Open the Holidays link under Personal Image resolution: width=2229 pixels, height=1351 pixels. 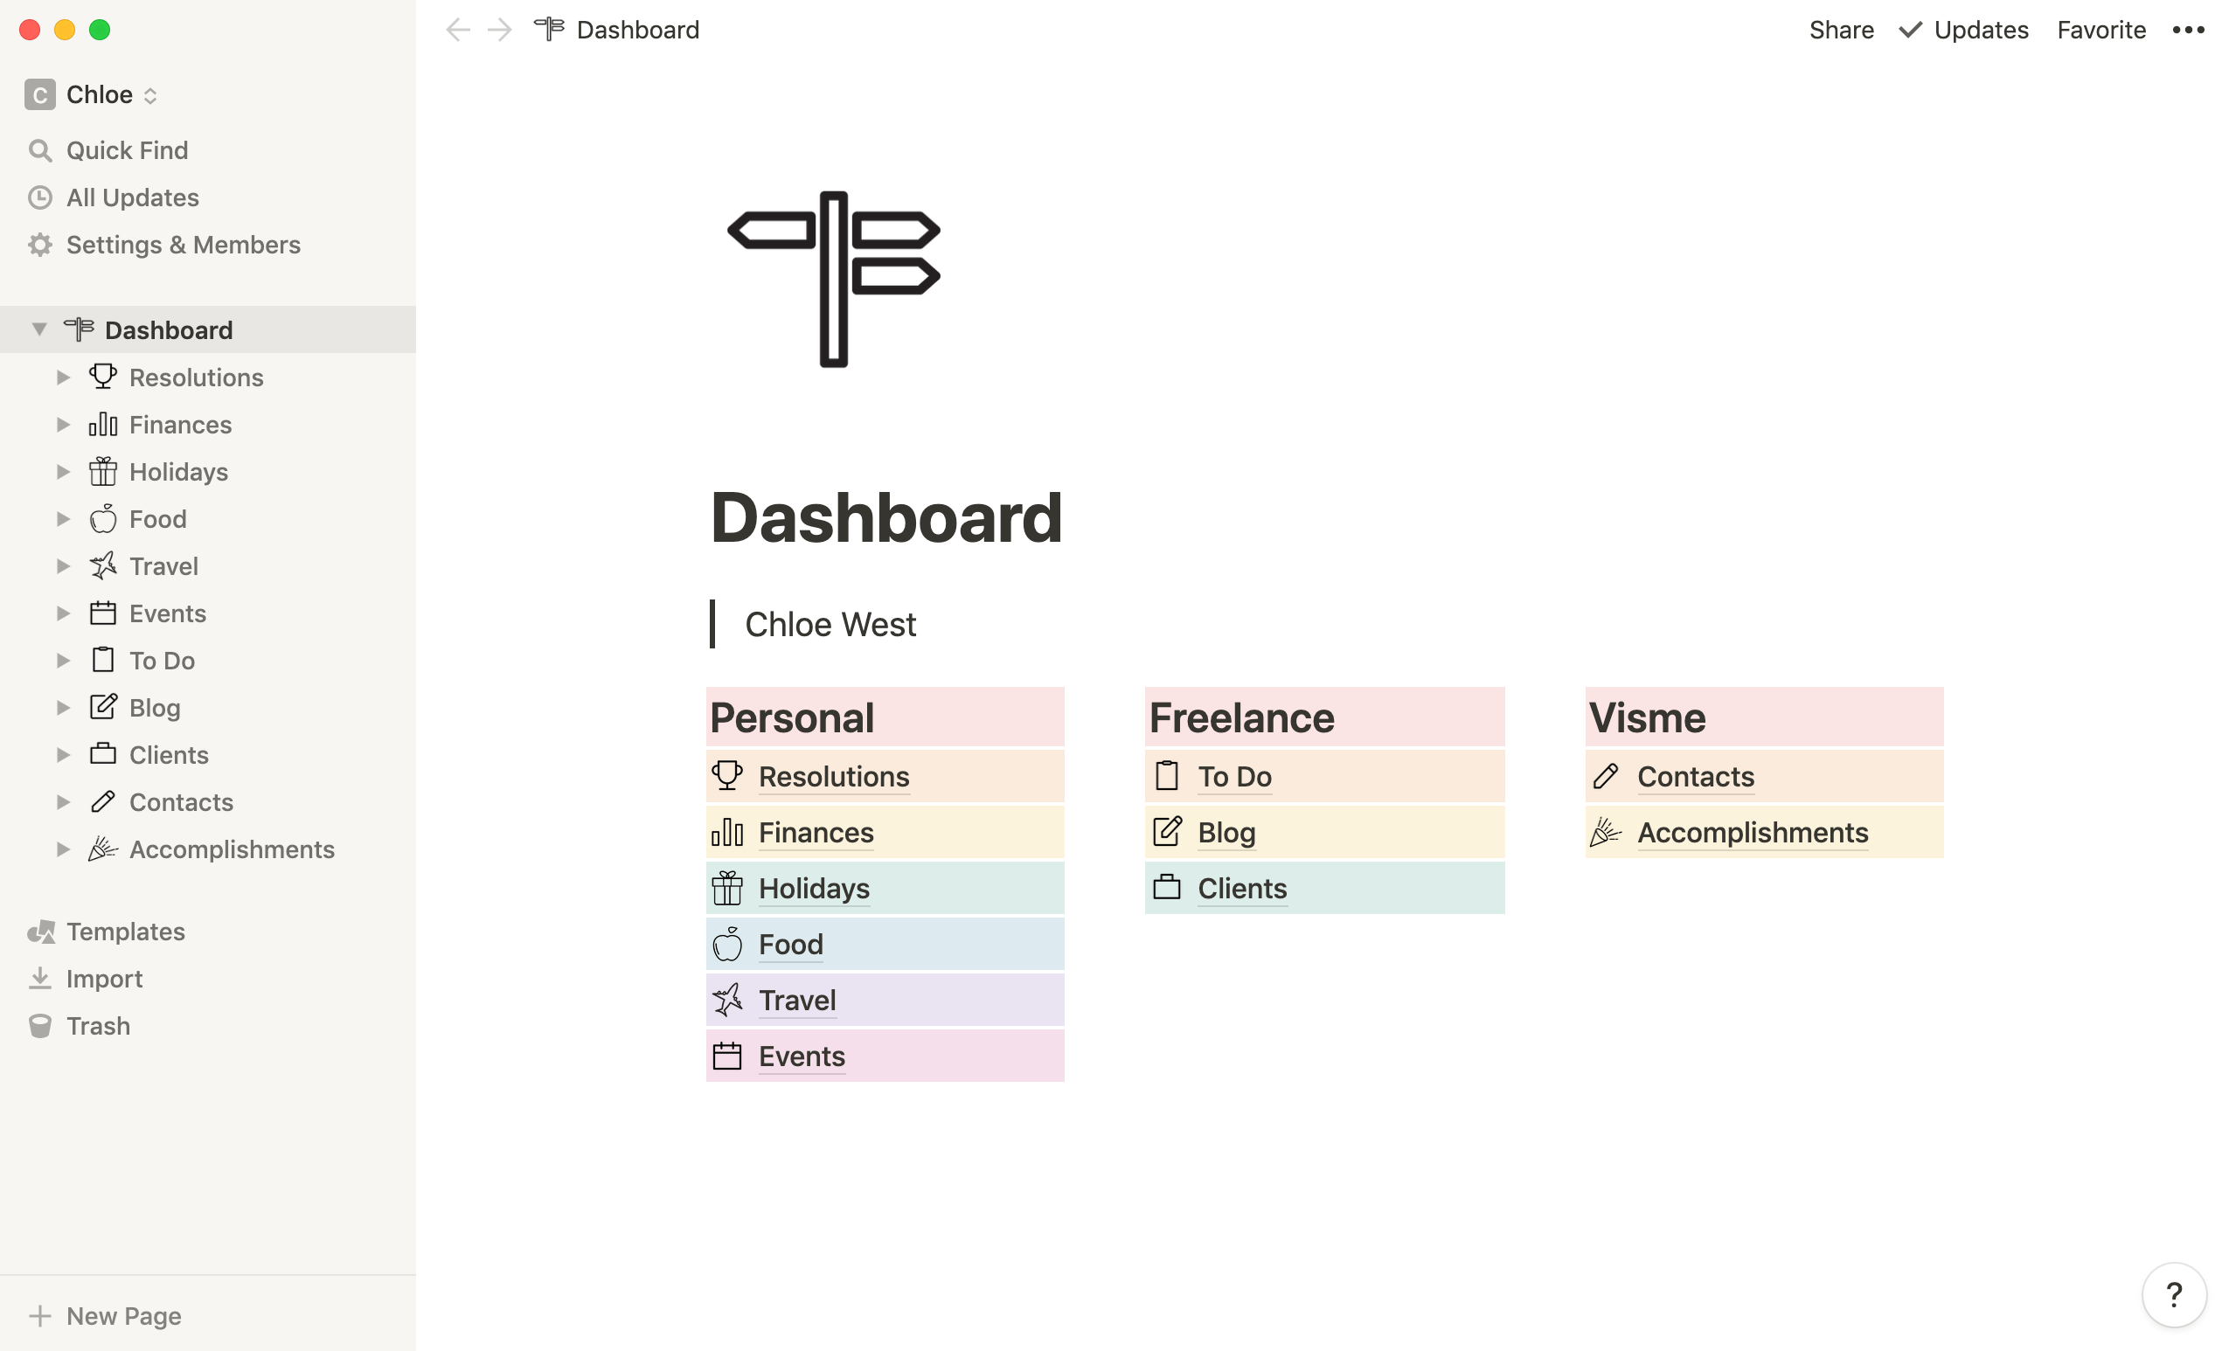point(813,888)
